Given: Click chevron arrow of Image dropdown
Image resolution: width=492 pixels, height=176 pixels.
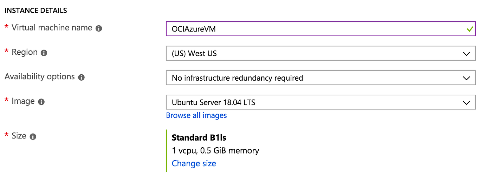Looking at the screenshot, I should tap(466, 103).
